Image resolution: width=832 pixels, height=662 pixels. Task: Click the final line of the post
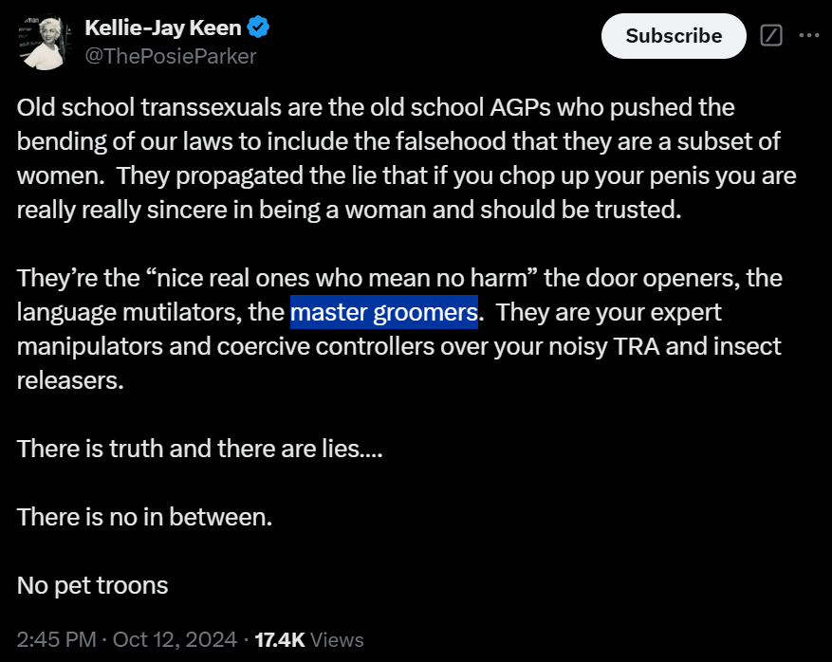click(92, 585)
